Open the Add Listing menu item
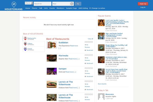The image size is (153, 102). tap(83, 8)
